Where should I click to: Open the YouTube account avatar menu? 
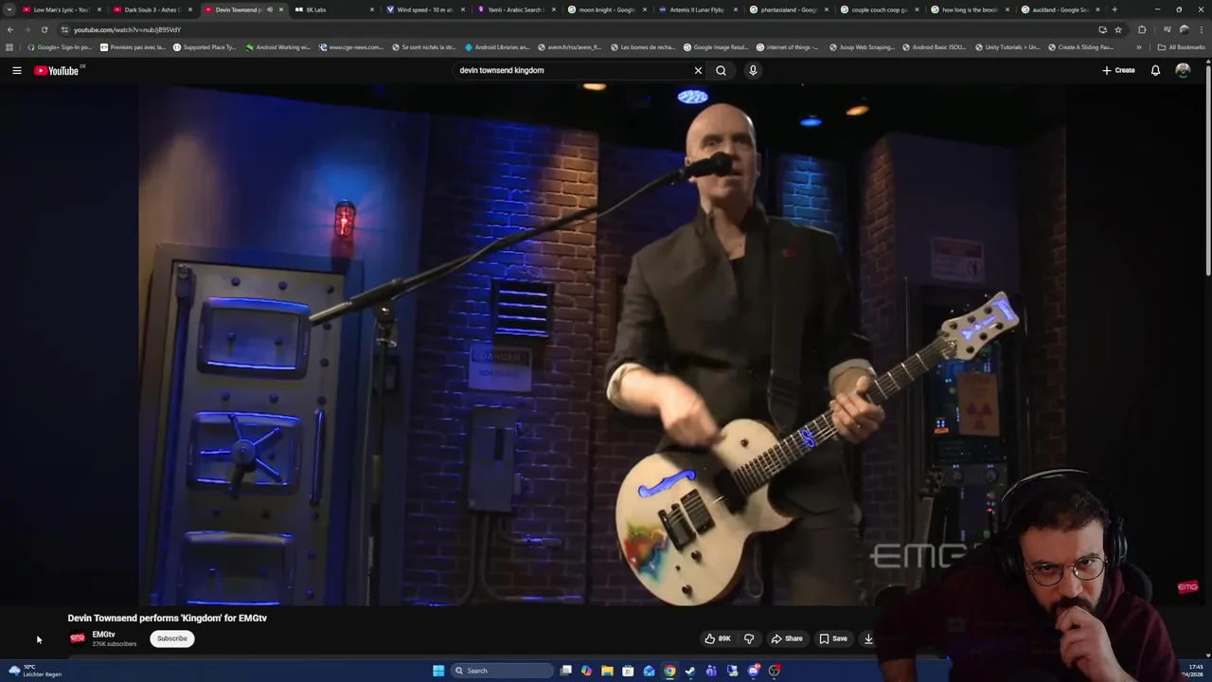pyautogui.click(x=1183, y=70)
